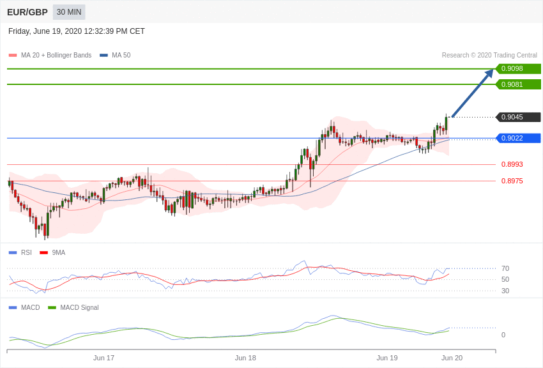Click the MA 20 + Bollinger Bands legend swatch
This screenshot has width=543, height=368.
pos(13,55)
